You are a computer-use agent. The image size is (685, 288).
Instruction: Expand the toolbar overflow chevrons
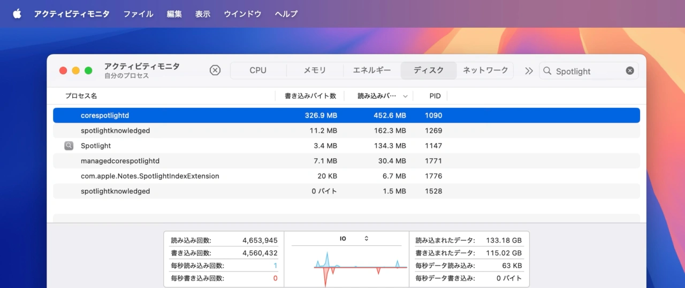(x=529, y=71)
